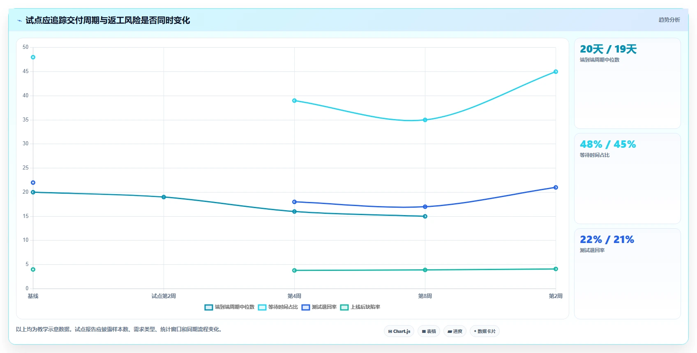The width and height of the screenshot is (697, 353).
Task: Click the 进度 tag chip
Action: [455, 331]
